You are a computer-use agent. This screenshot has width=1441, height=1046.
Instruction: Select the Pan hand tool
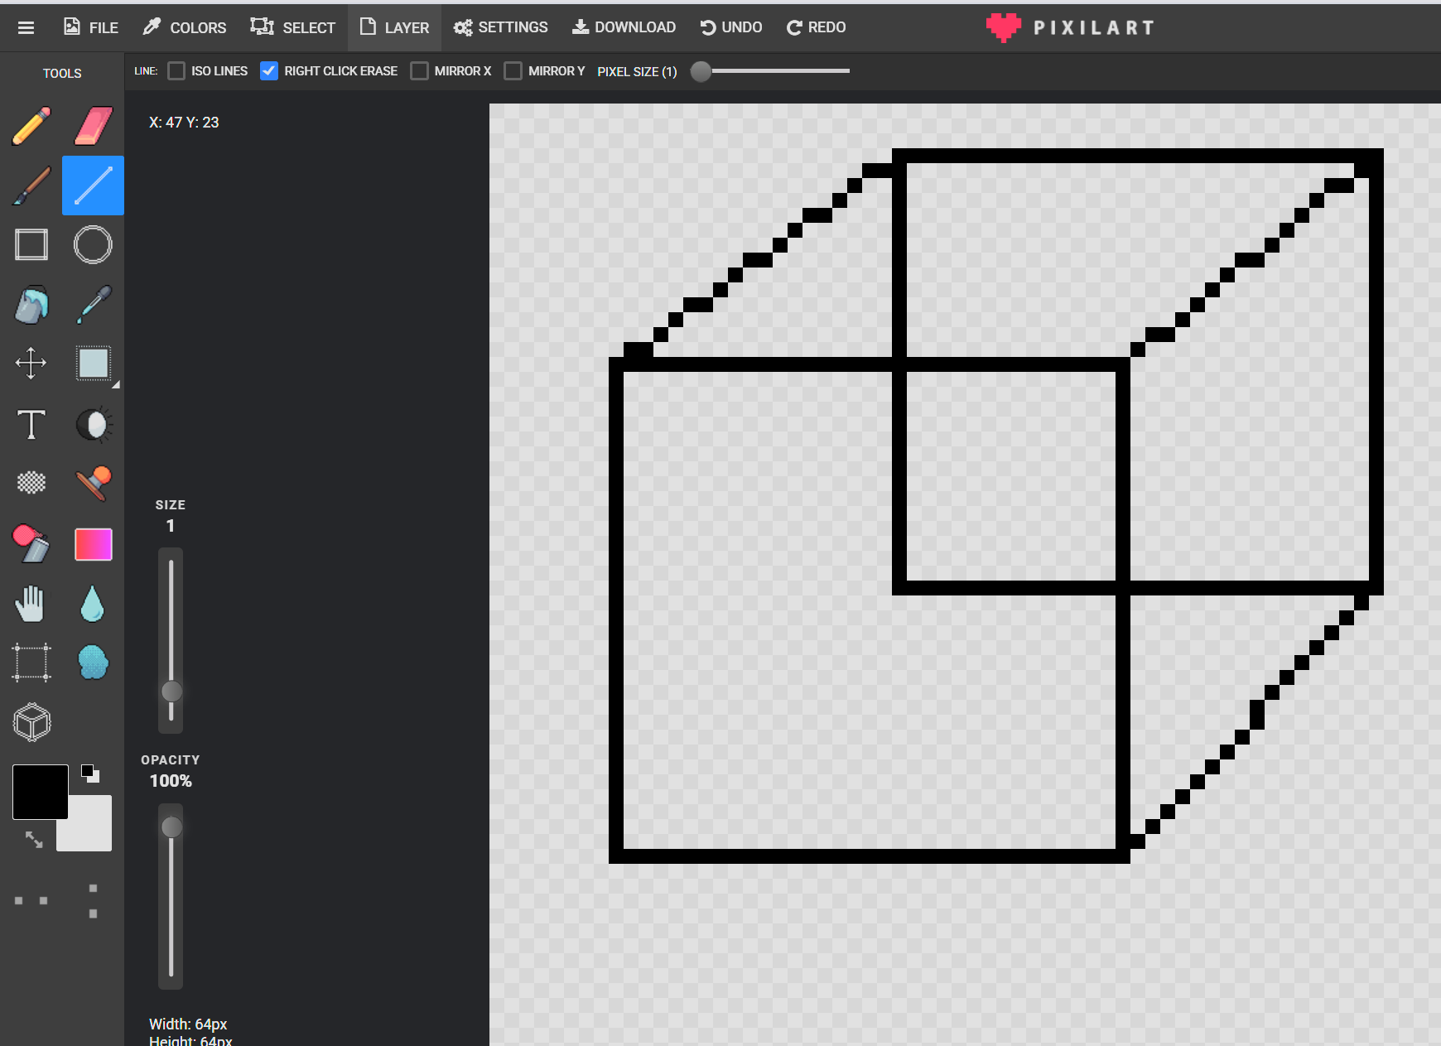[x=31, y=604]
